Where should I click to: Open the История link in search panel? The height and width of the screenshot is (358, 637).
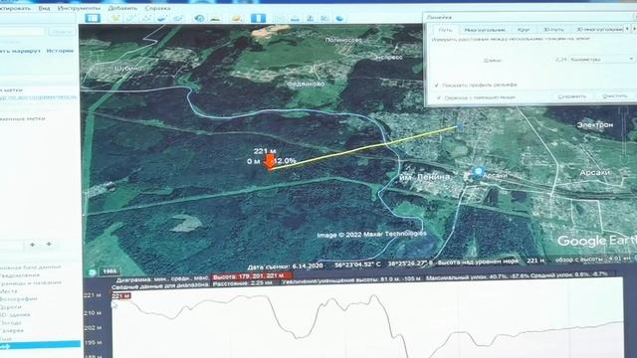60,51
